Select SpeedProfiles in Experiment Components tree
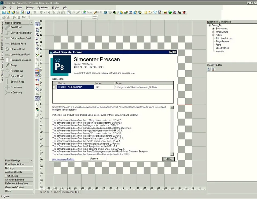 point(222,48)
